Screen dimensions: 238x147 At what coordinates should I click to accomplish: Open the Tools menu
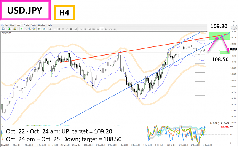(x=34, y=25)
